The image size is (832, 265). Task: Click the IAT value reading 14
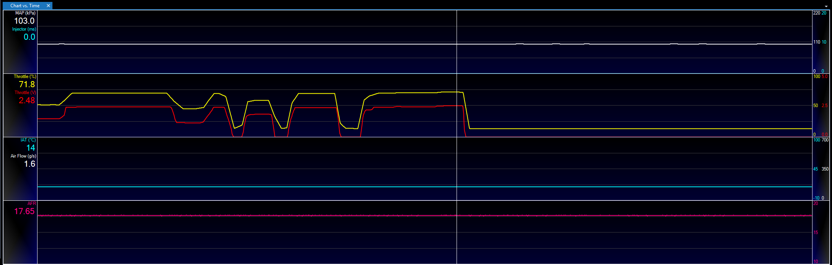point(31,148)
